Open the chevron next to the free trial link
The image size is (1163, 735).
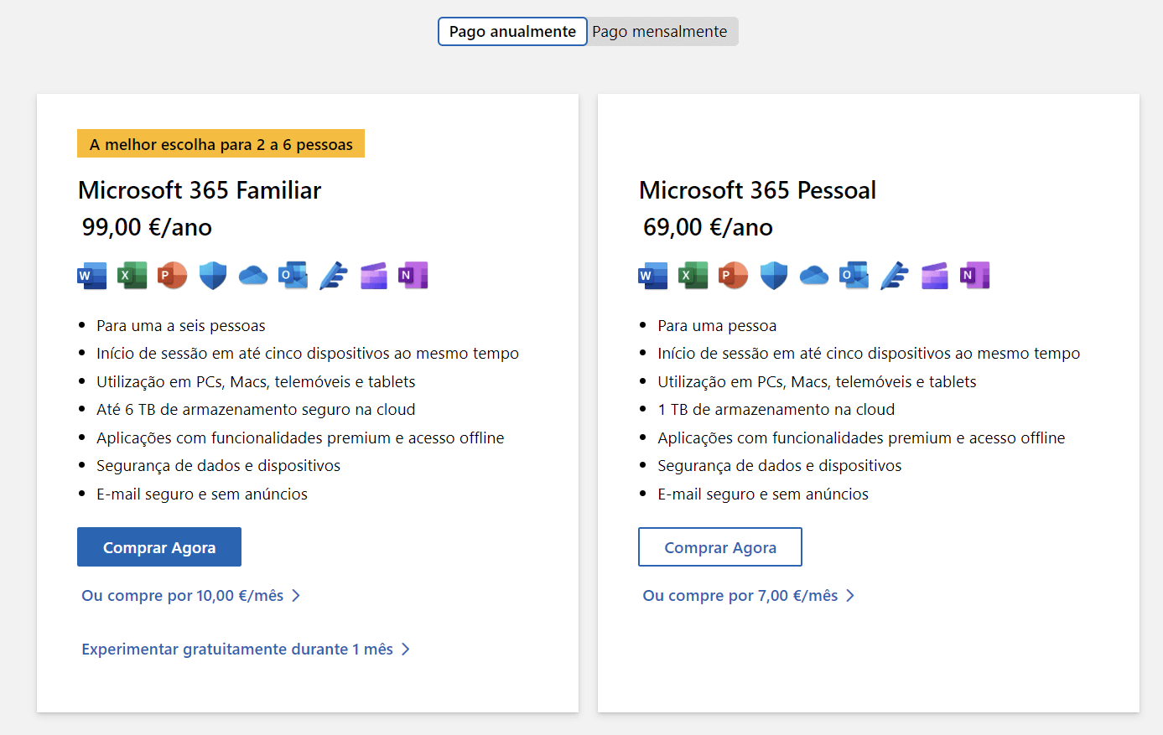[405, 649]
